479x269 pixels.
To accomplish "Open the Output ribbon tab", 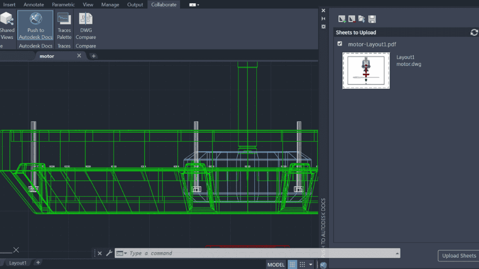I will [x=135, y=5].
